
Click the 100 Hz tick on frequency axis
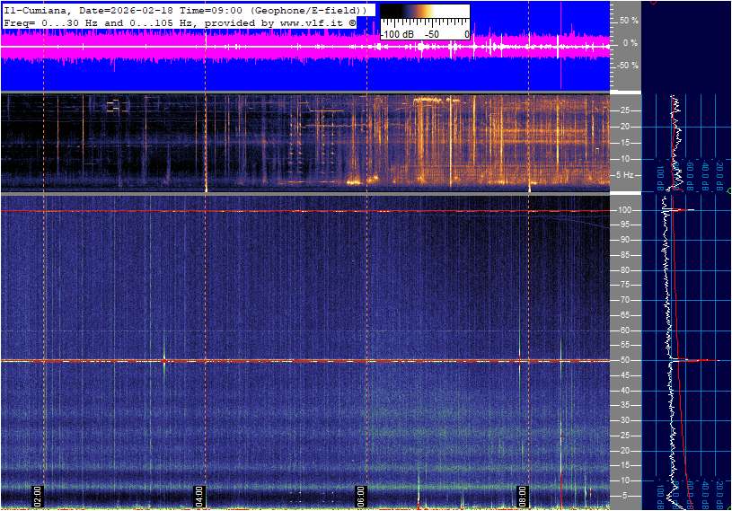pos(625,210)
